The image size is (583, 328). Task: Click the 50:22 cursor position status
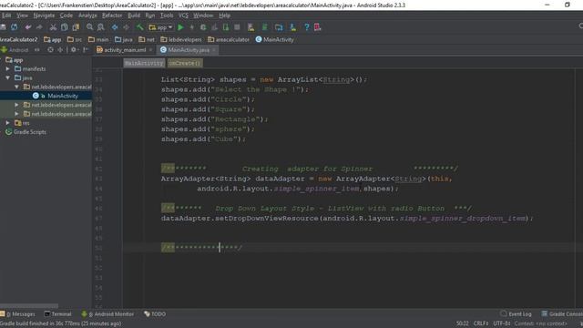(462, 323)
